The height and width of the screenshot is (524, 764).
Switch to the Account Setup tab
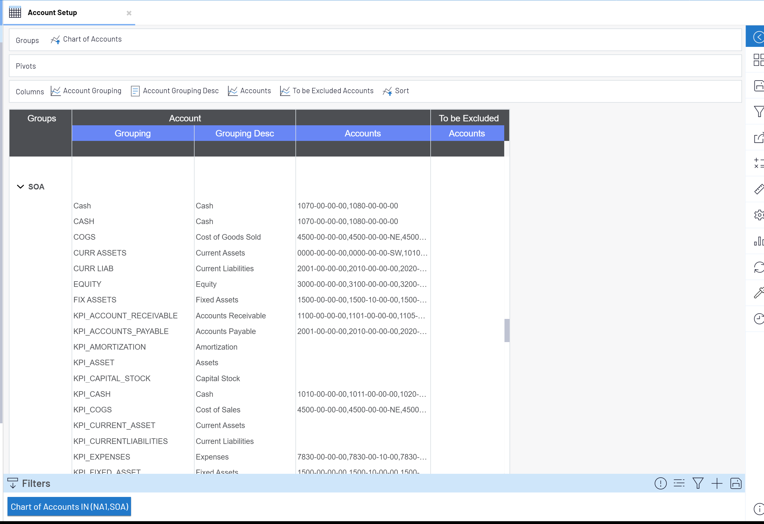(x=52, y=13)
